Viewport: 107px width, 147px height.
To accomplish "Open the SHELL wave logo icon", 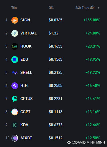I will (15, 73).
